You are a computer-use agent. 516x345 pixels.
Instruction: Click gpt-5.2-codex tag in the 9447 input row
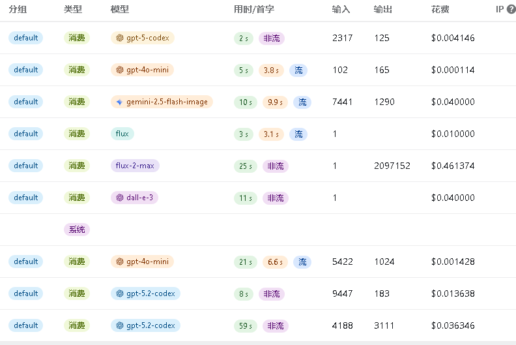point(145,293)
